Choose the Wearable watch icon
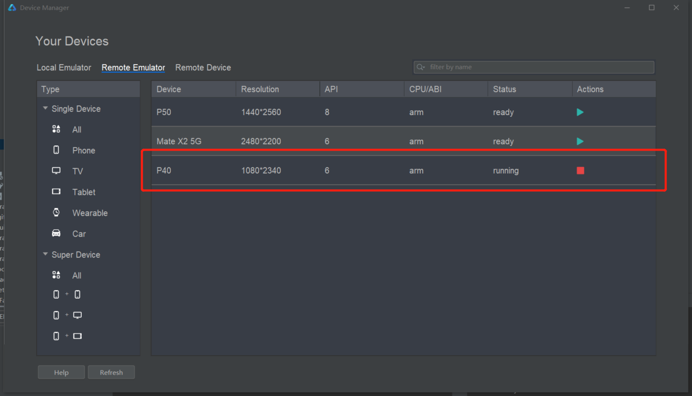Screen dimensions: 692x396 [x=56, y=213]
